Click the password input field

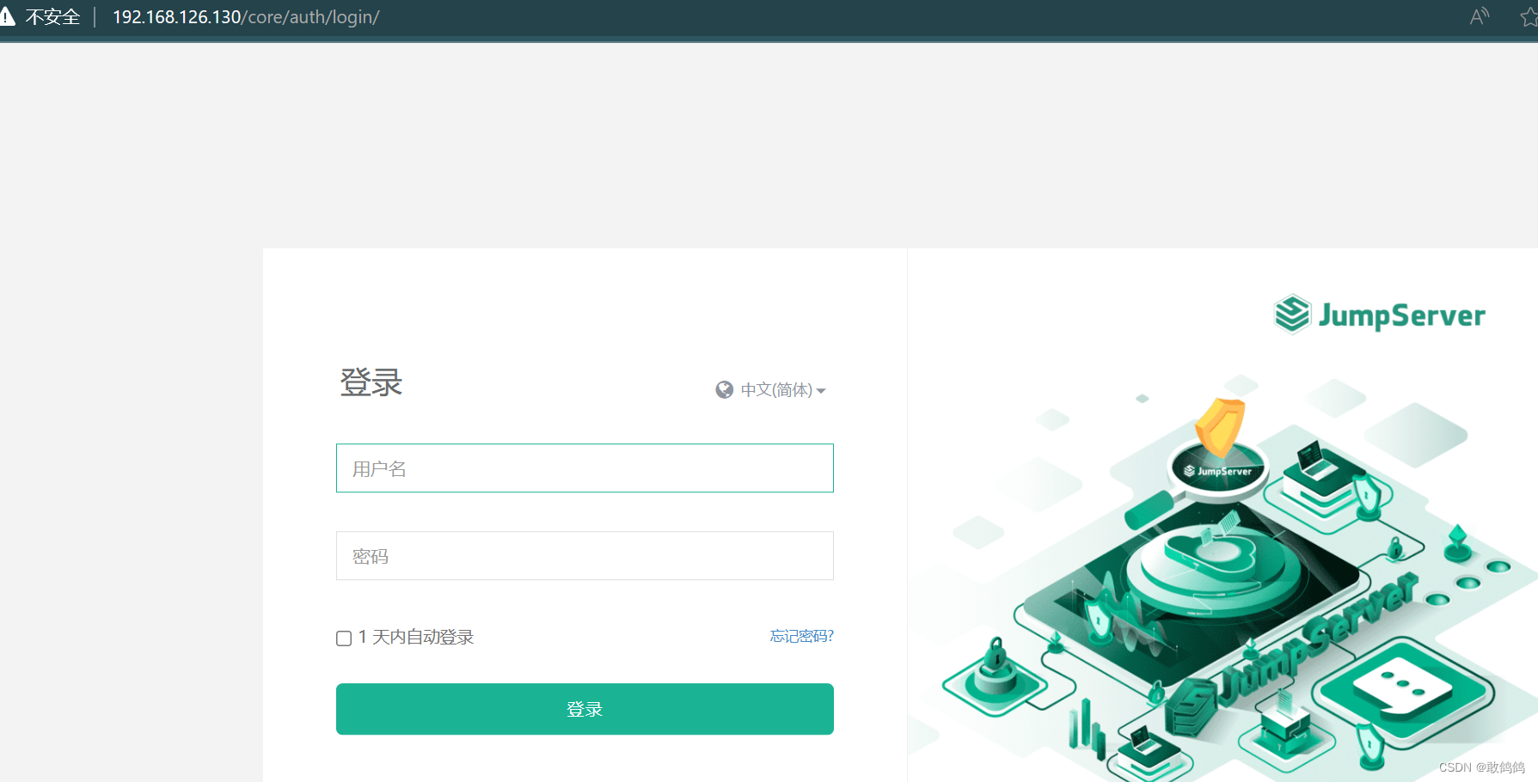585,556
